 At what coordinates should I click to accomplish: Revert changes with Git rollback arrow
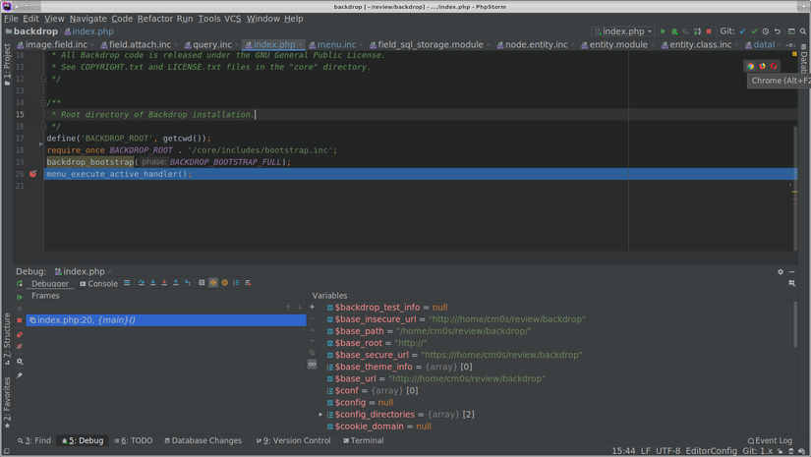(777, 31)
